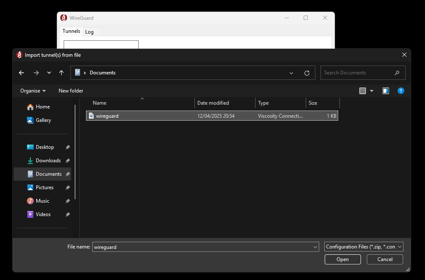The image size is (425, 280).
Task: Sort by Type column header
Action: [280, 103]
